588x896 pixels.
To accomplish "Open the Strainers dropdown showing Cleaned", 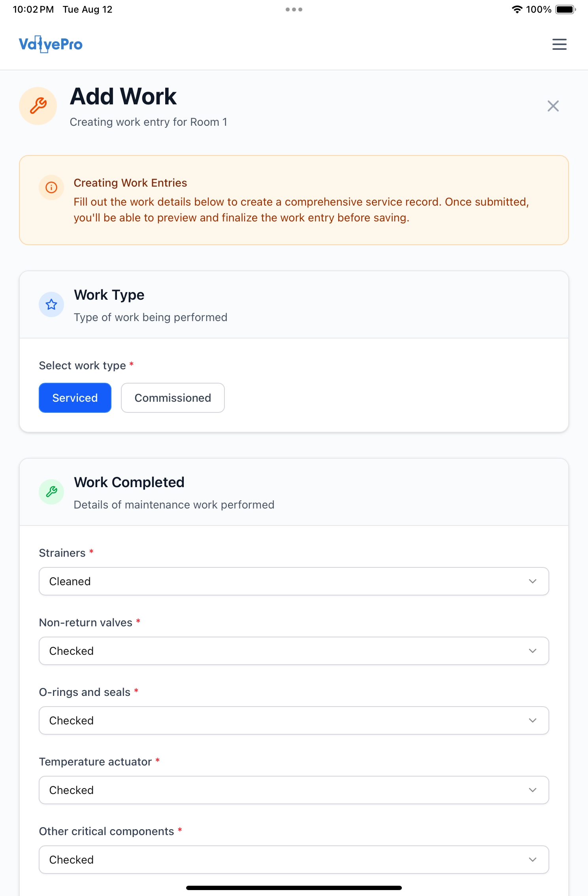I will (x=294, y=581).
